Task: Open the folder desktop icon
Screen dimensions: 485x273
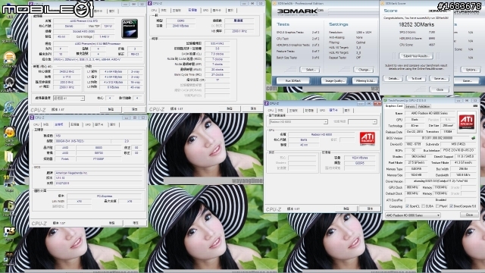Action: point(8,157)
